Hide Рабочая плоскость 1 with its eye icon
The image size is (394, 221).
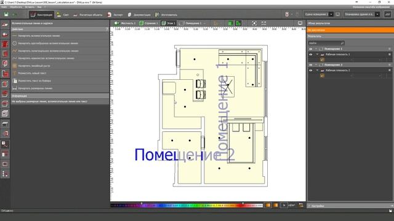click(x=310, y=55)
